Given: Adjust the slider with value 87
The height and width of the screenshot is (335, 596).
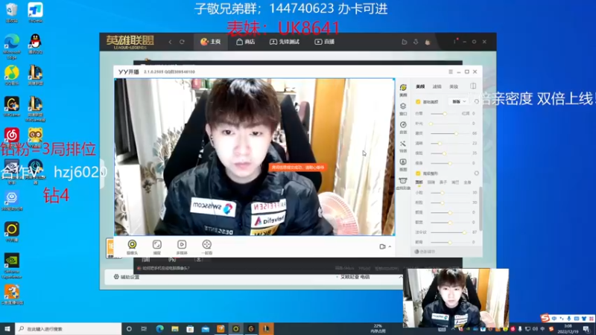Looking at the screenshot, I should click(x=450, y=232).
